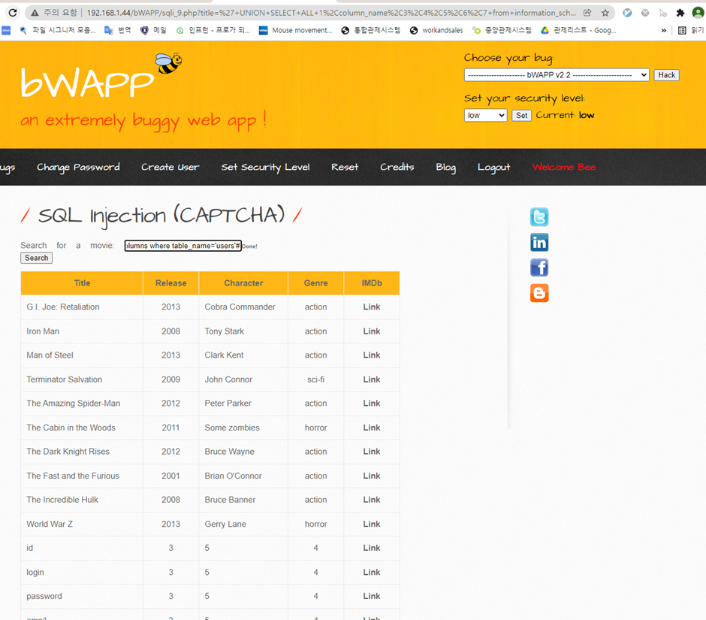Show more bookmarks with the chevron
Screen dimensions: 706x620
[x=664, y=30]
